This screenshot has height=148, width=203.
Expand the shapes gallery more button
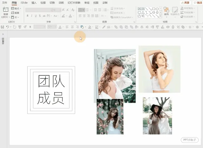pos(160,16)
